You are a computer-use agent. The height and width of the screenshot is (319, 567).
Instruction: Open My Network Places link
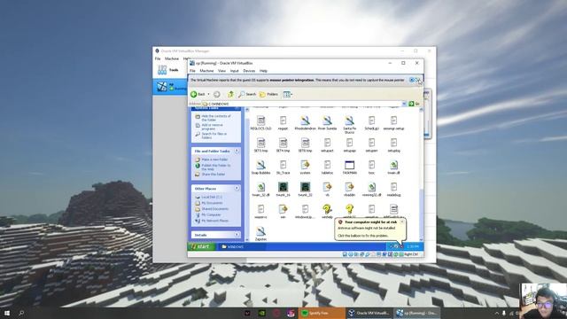pos(214,221)
